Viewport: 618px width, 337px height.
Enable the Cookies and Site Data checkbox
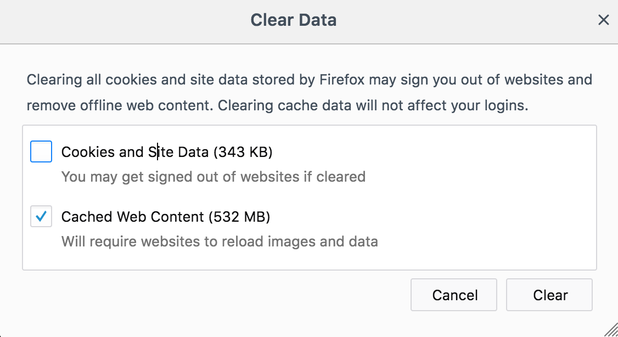[41, 152]
